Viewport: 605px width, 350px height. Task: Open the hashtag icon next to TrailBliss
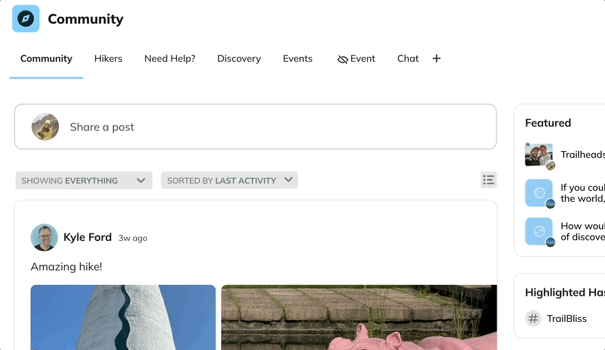(x=533, y=318)
